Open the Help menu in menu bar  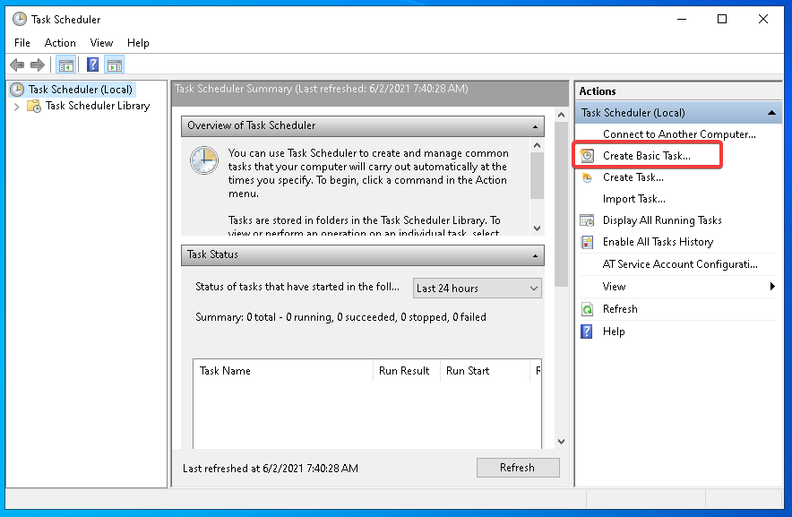138,43
